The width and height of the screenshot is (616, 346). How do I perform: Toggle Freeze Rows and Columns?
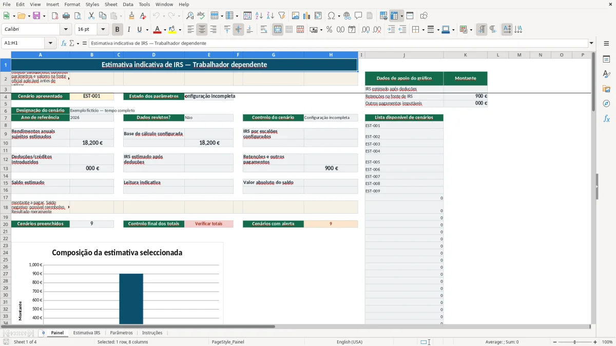click(x=394, y=16)
